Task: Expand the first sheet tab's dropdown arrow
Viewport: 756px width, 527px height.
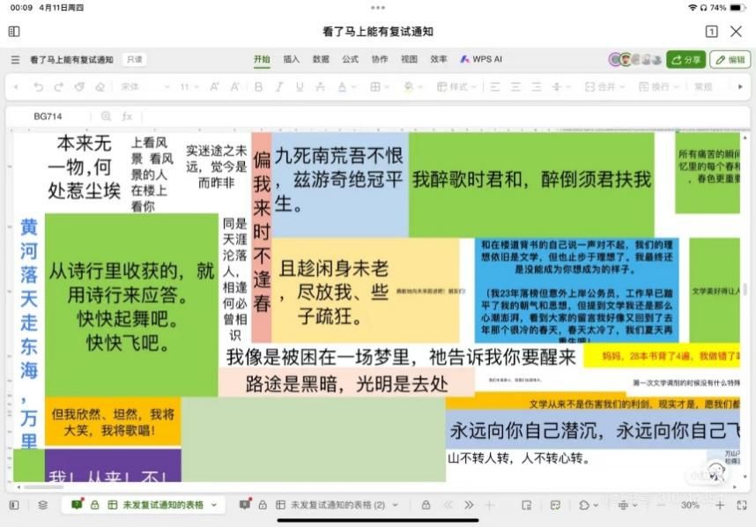Action: point(214,505)
